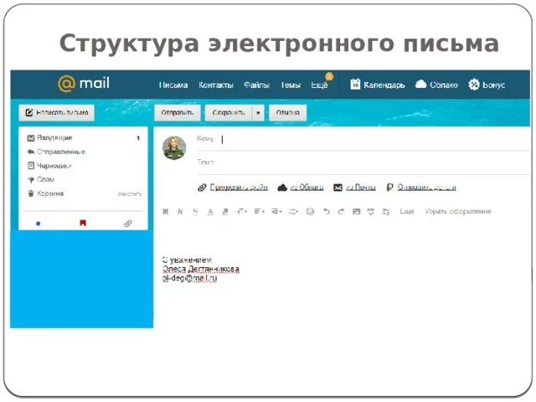Image resolution: width=536 pixels, height=402 pixels.
Task: Open the text color picker
Action: (x=210, y=212)
